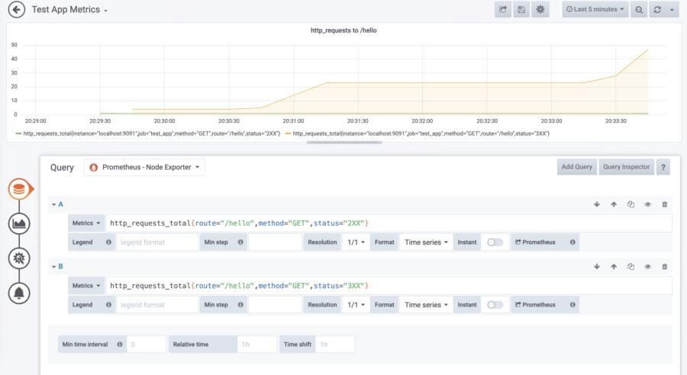Open the Visualization tab chart icon
The height and width of the screenshot is (375, 687).
[x=19, y=223]
